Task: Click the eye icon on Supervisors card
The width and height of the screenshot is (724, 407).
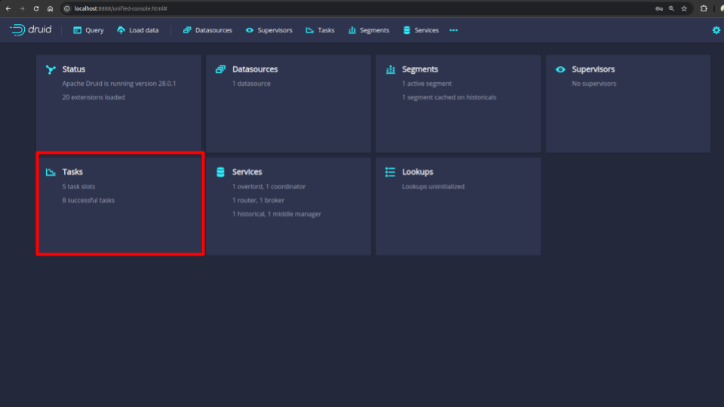Action: pyautogui.click(x=560, y=69)
